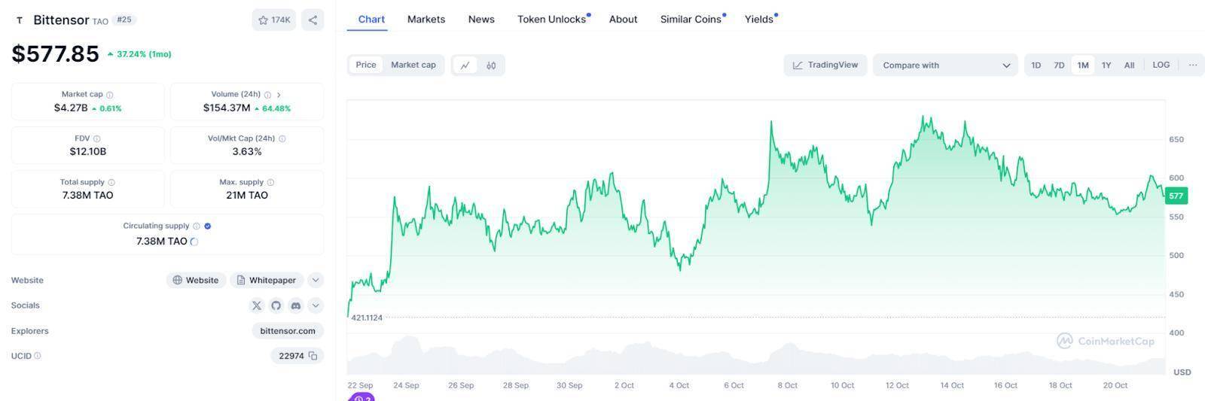
Task: Open the About tab
Action: pos(623,20)
